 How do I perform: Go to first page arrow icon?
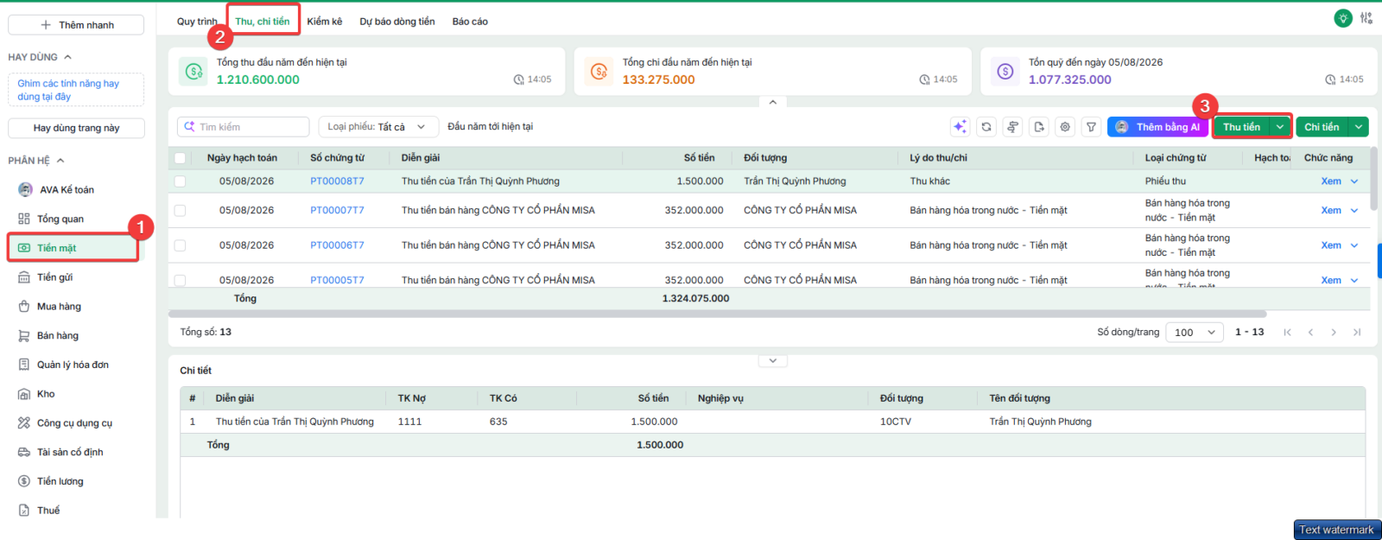tap(1288, 333)
